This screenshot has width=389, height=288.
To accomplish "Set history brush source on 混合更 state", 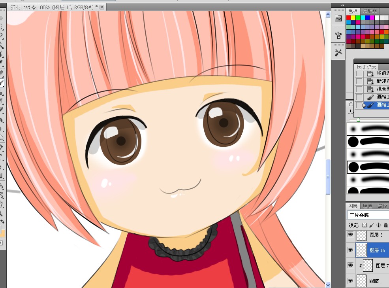I will (359, 89).
